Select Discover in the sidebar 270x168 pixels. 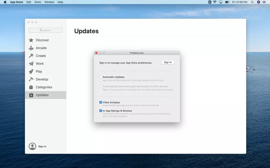42,40
